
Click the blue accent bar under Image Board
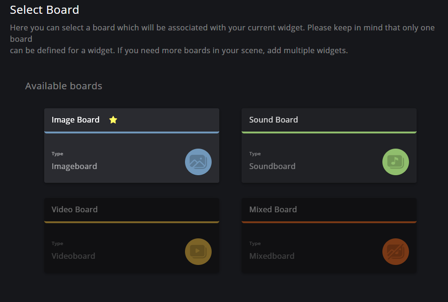click(x=132, y=132)
